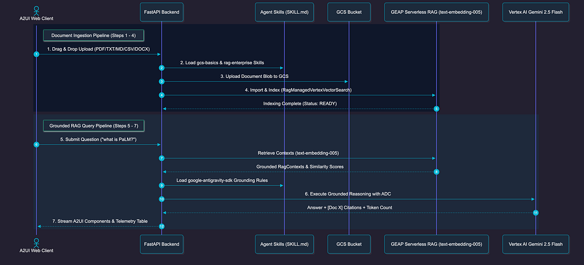Select the footer FastAPI Backend participant box
Image resolution: width=584 pixels, height=265 pixels.
click(x=161, y=244)
